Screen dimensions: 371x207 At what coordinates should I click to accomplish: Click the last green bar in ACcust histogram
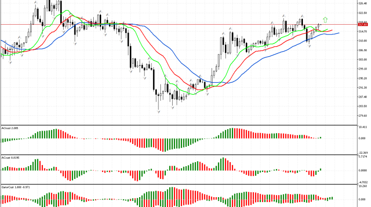320,170
